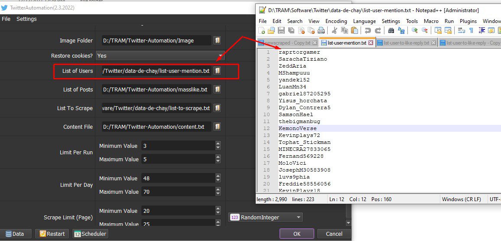Open the Language menu in Notepad++

pos(364,21)
